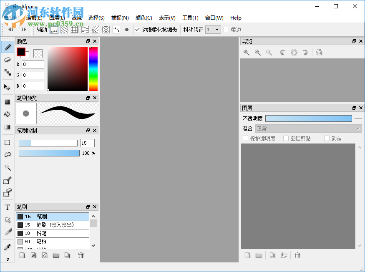Open the 抖动修正 correction dropdown
Viewport: 365px width, 272px height.
213,30
